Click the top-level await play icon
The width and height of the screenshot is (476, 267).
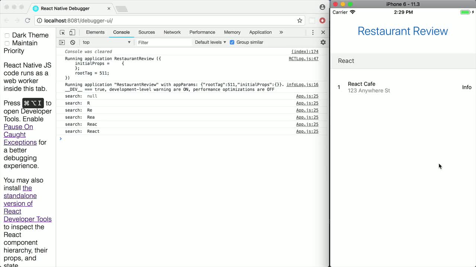(x=62, y=42)
